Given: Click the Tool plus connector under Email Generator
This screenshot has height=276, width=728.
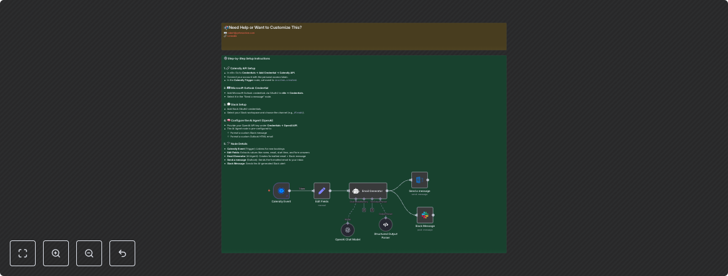Looking at the screenshot, I should 372,210.
